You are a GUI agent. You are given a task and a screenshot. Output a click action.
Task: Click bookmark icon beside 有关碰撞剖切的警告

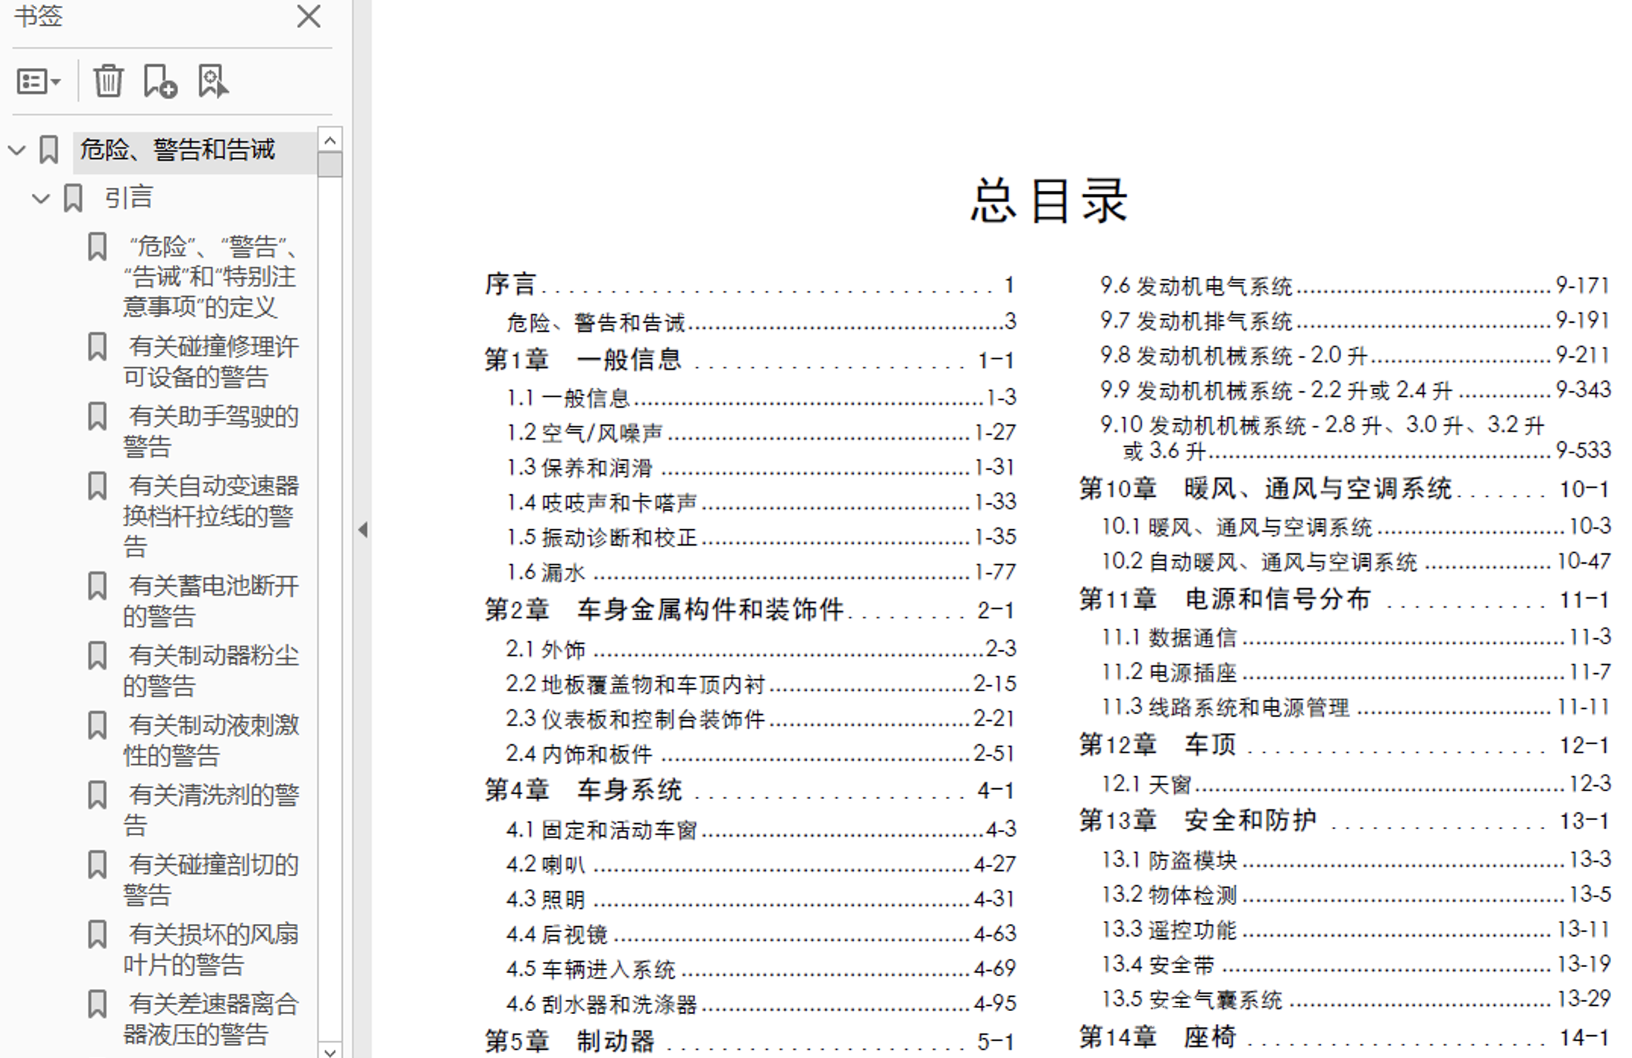pos(97,865)
